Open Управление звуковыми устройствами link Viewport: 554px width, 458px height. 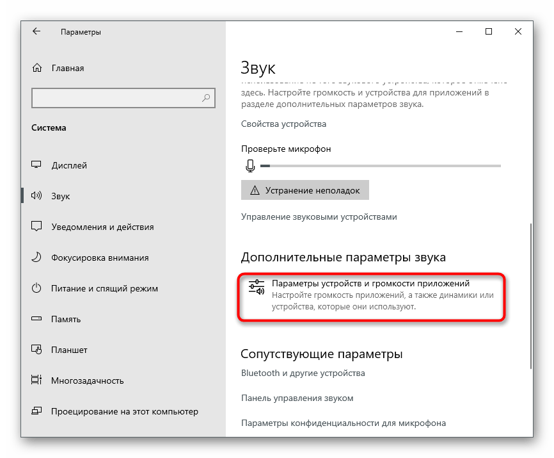(319, 217)
